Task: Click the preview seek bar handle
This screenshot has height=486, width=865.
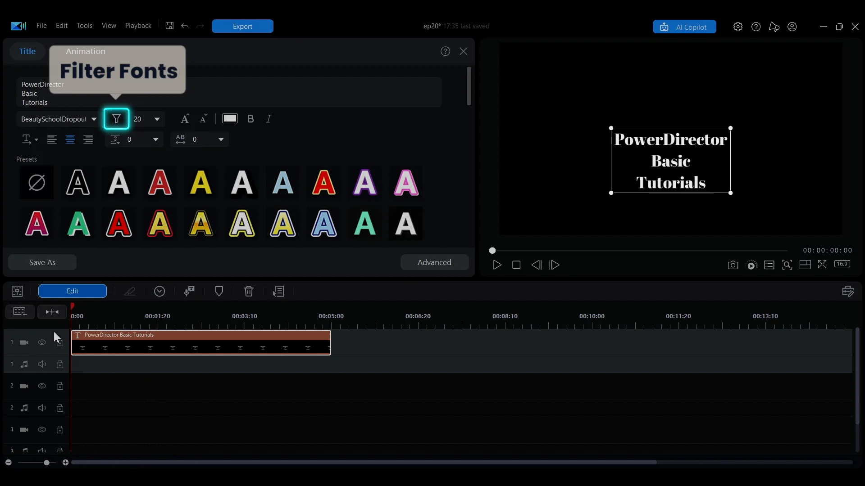Action: (x=492, y=251)
